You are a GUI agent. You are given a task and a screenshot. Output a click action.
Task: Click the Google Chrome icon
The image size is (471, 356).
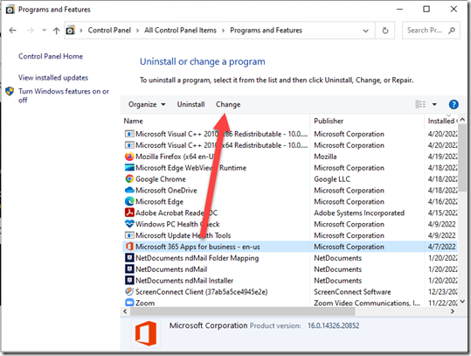(129, 179)
